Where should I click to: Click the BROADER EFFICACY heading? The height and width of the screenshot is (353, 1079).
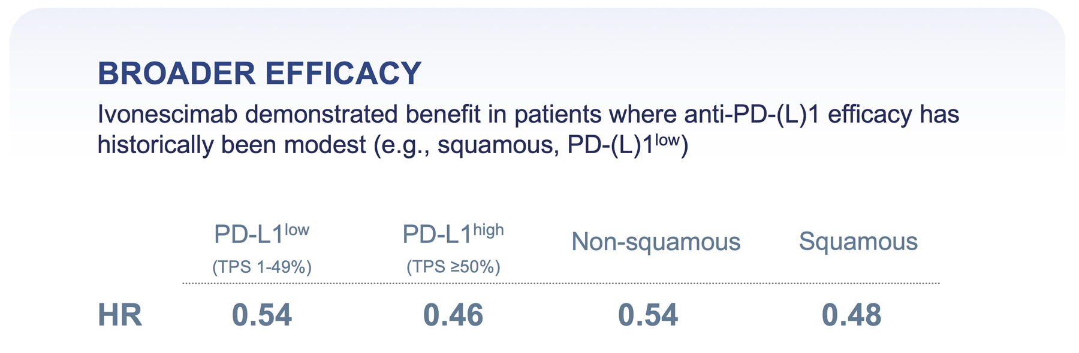(x=260, y=74)
